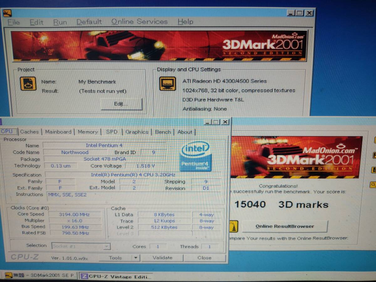Click the 0.13 um technology value
This screenshot has width=376, height=282.
click(61, 166)
